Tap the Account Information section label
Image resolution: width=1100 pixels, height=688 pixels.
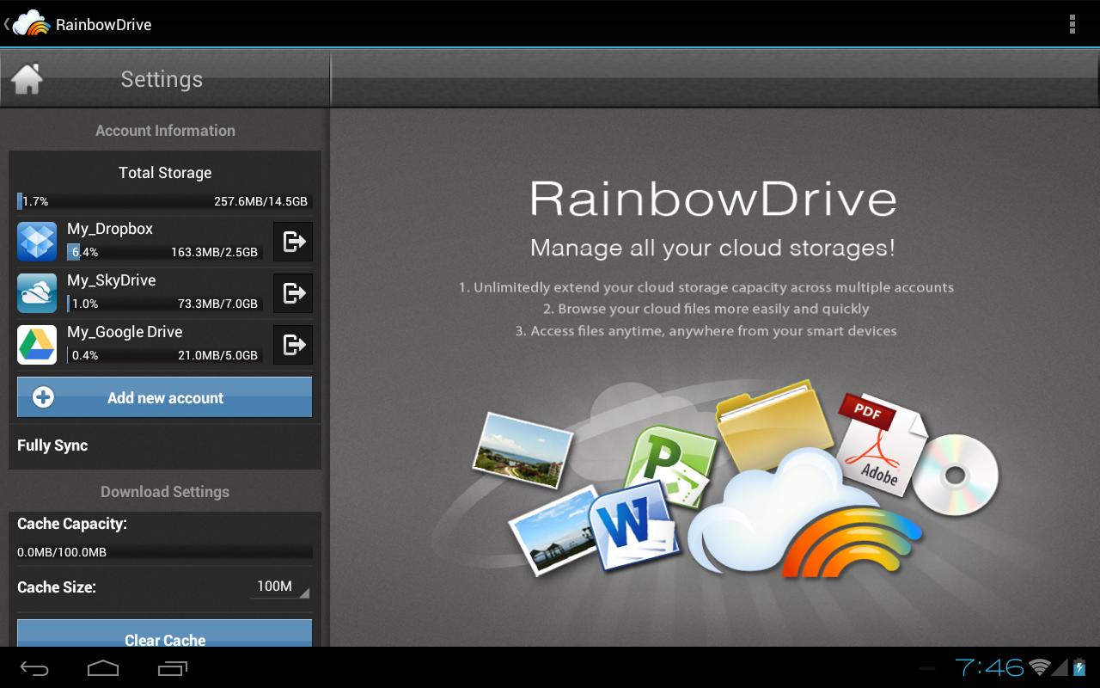click(165, 131)
